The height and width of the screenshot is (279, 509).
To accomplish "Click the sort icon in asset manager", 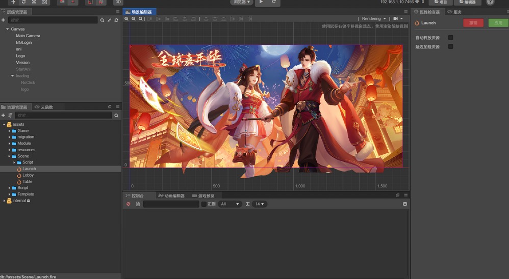I will (10, 116).
